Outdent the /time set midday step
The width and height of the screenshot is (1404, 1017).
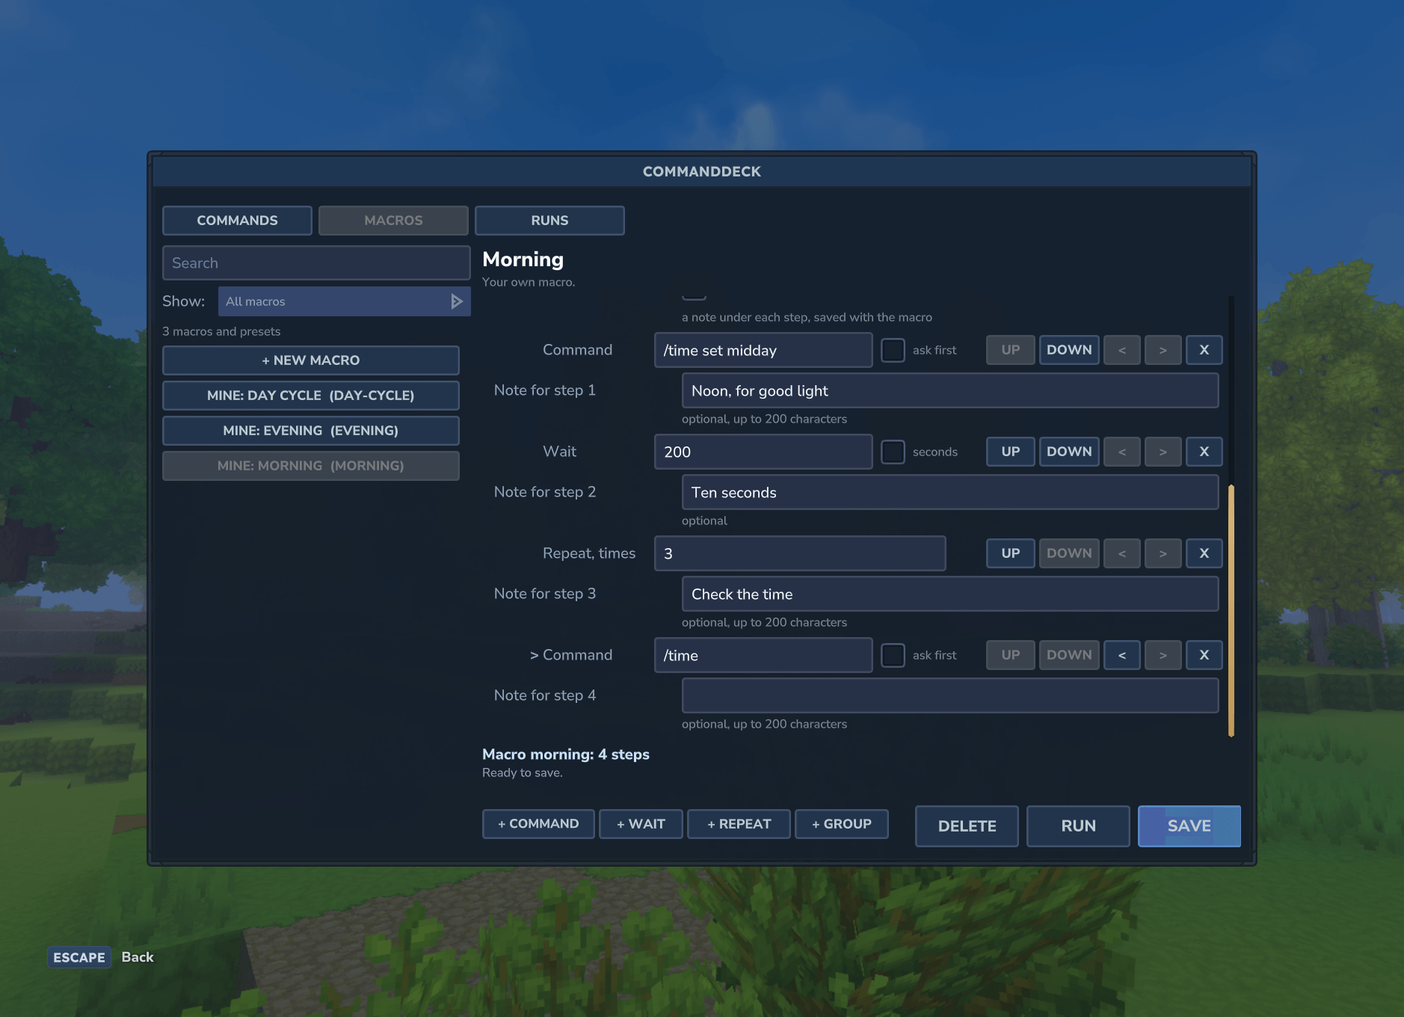tap(1122, 350)
